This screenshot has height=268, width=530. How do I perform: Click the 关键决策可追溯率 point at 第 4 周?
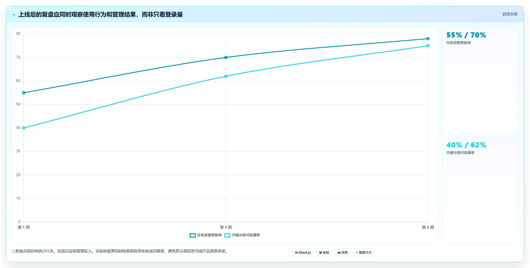point(226,76)
